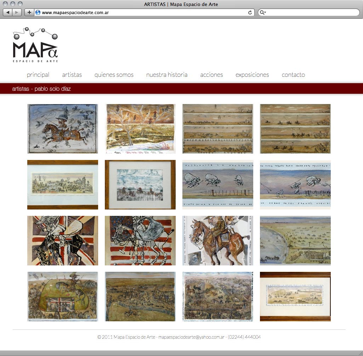Viewport: 363px width, 356px height.
Task: Select nuestra historia in the navigation
Action: pos(167,75)
